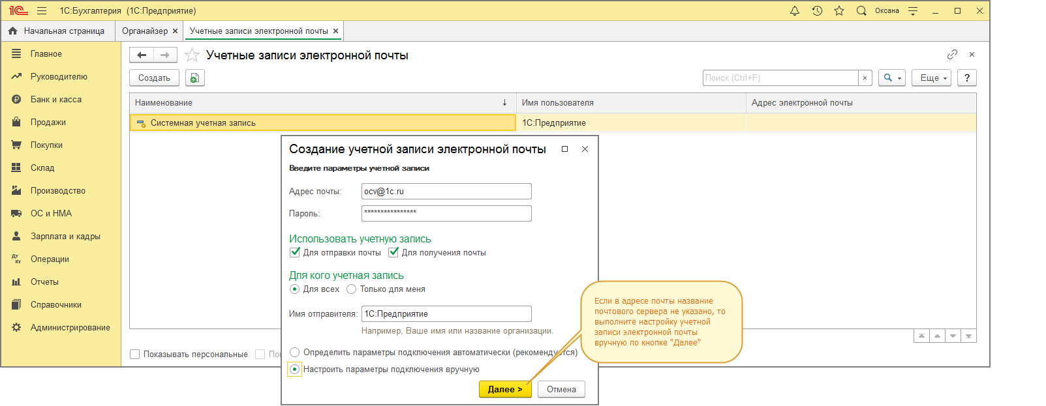Select Учетные записи электронной почты tab
Viewport: 1046px width, 406px height.
[x=258, y=31]
